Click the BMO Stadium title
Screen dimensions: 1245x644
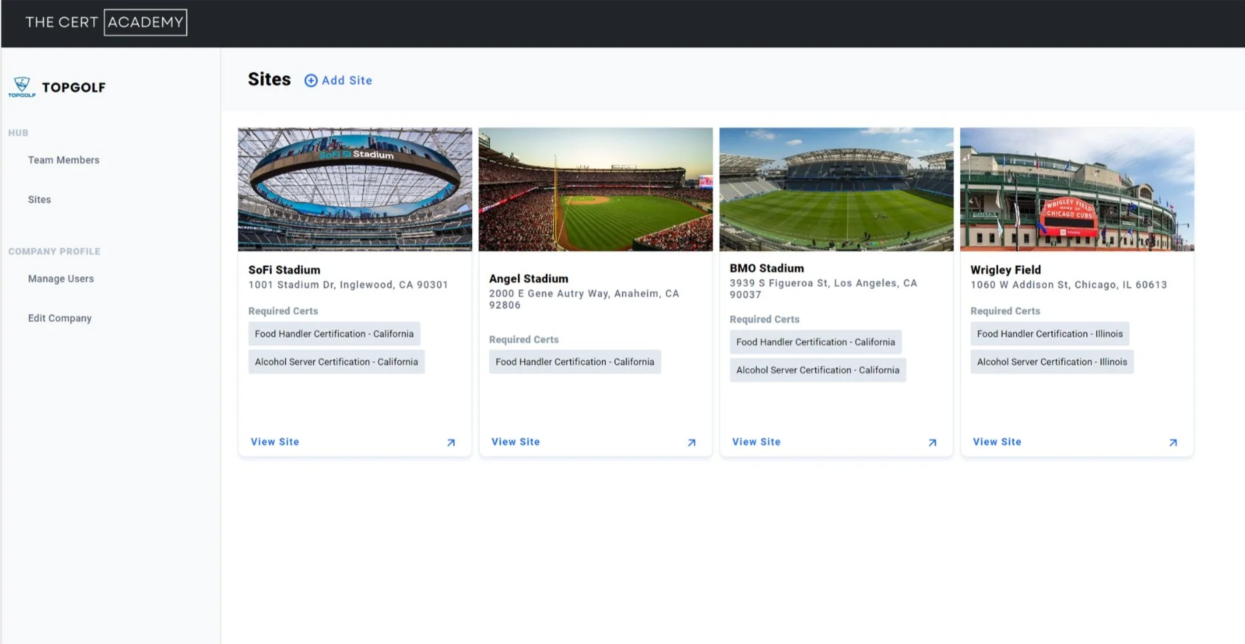tap(767, 268)
